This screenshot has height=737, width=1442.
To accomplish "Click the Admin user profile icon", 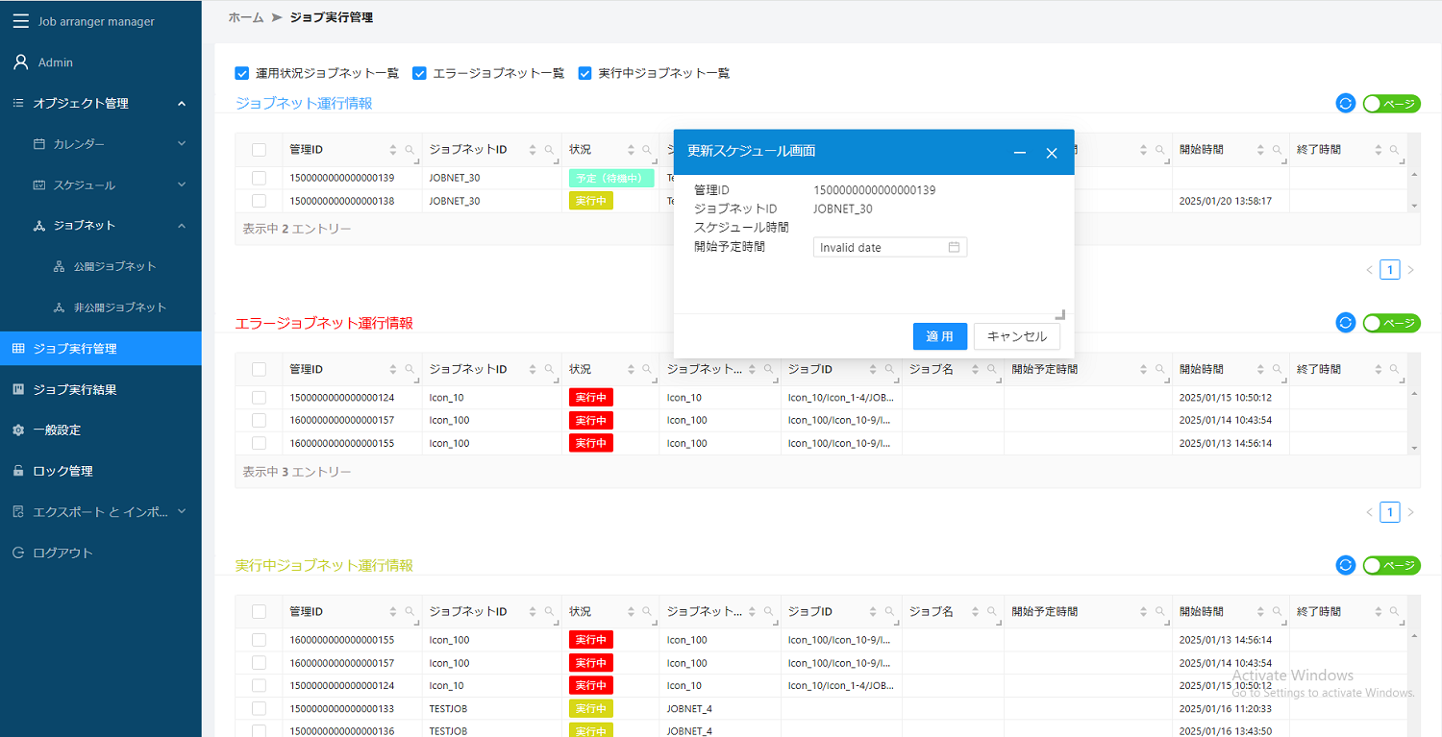I will click(x=21, y=61).
